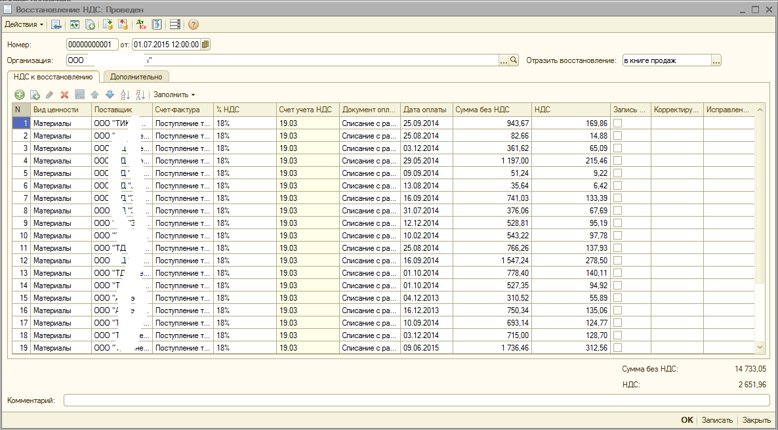Screen dimensions: 778x430
Task: Tick the Запись checkbox in row 1
Action: point(618,123)
